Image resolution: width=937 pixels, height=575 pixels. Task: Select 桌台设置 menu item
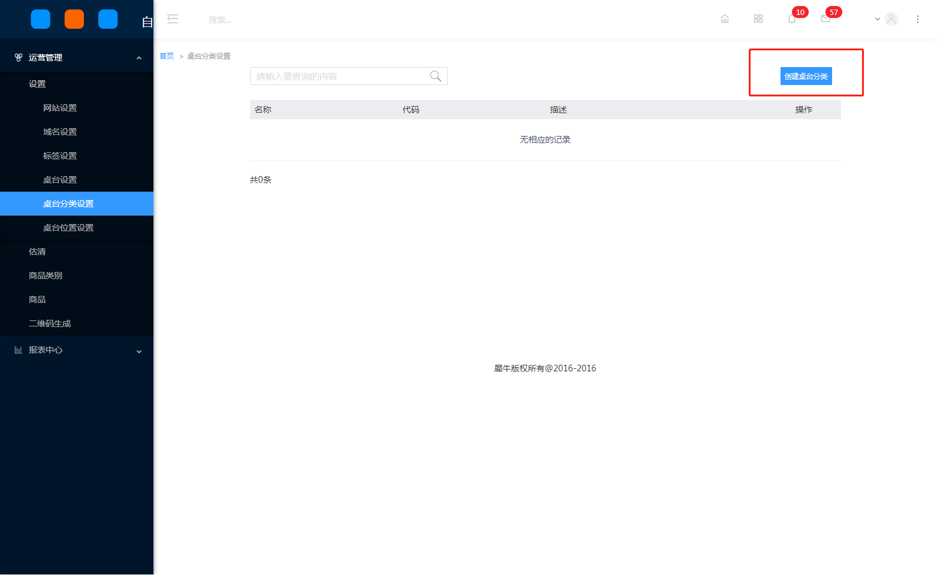pyautogui.click(x=77, y=180)
